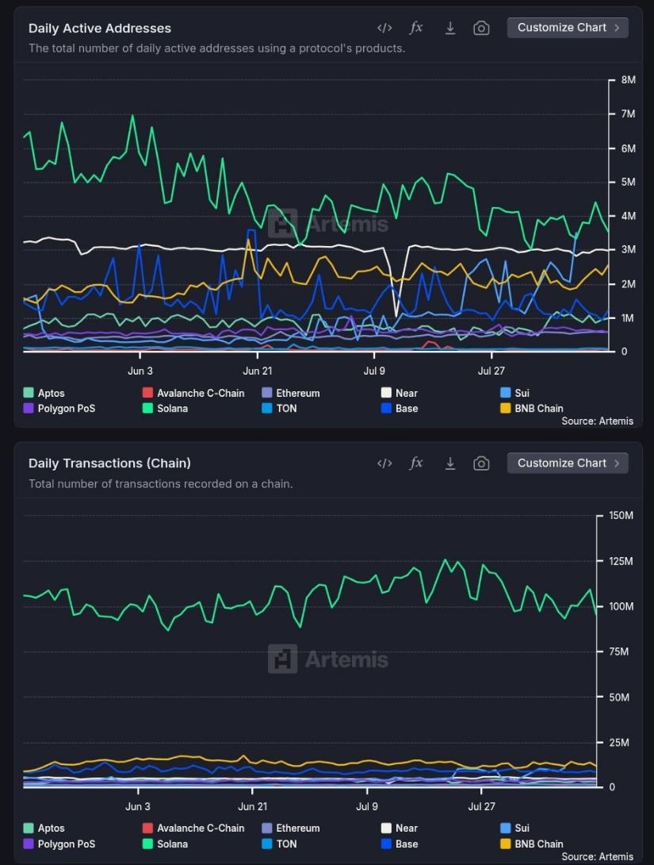Click Near label in Daily Transactions legend
Viewport: 654px width, 865px height.
pyautogui.click(x=407, y=828)
